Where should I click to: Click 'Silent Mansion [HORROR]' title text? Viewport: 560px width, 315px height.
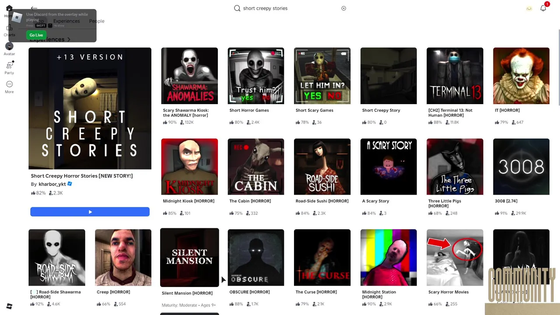[x=187, y=294]
